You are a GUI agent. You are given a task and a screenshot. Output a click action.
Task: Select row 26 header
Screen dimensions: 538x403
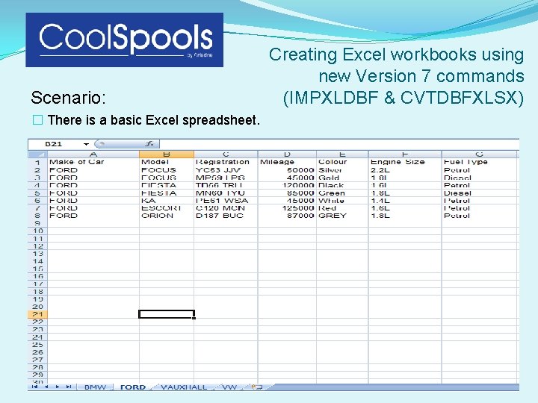pos(37,352)
